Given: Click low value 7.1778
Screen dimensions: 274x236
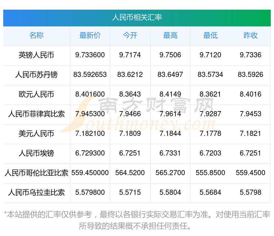Looking at the screenshot, I should [x=210, y=134].
